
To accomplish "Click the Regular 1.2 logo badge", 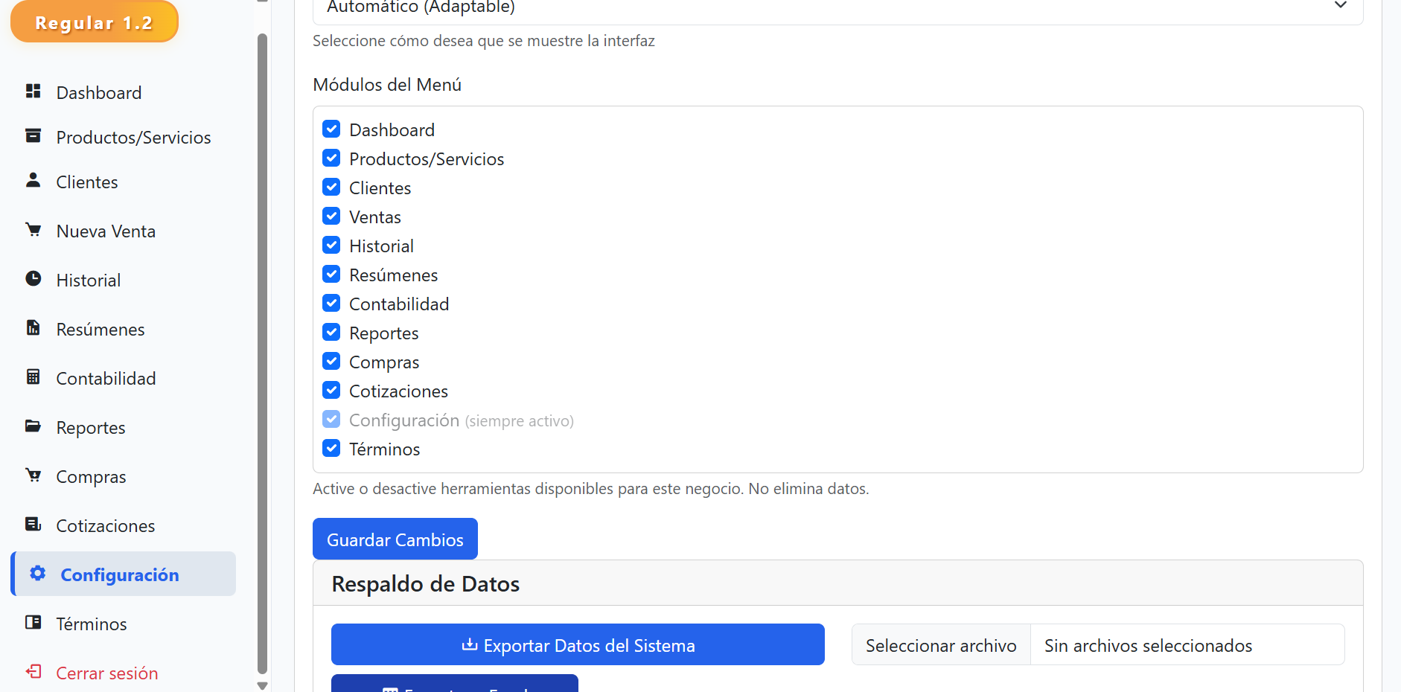I will pos(94,22).
